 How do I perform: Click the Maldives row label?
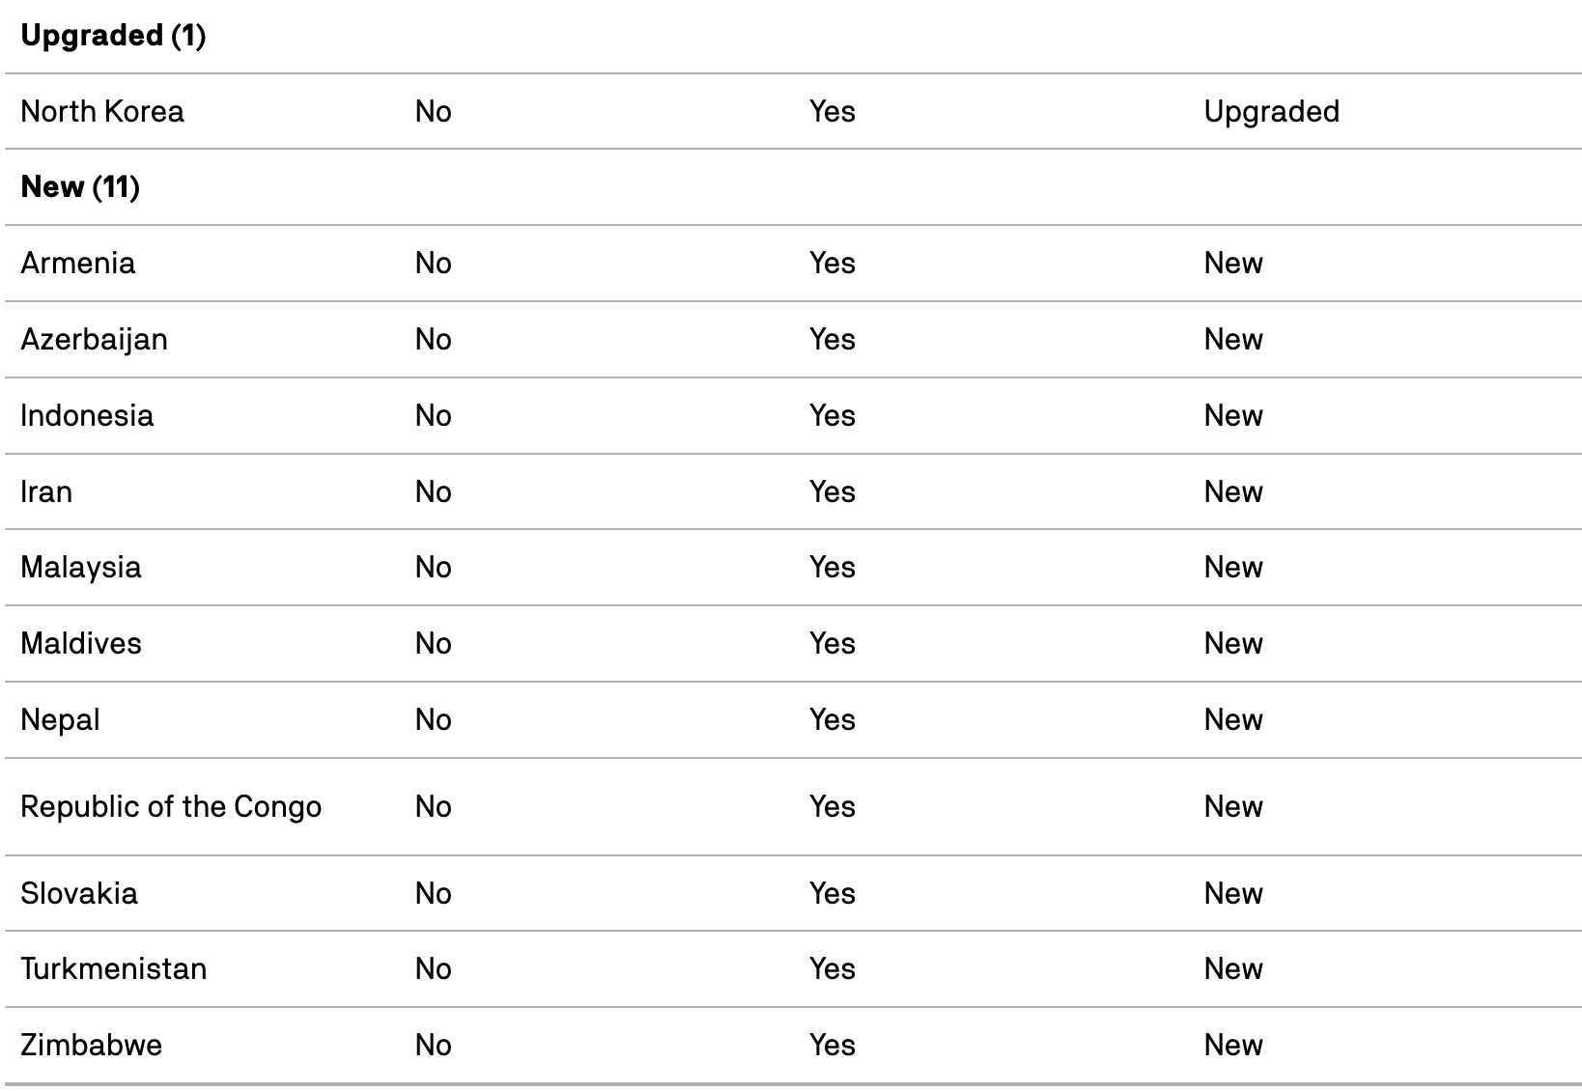pos(80,643)
